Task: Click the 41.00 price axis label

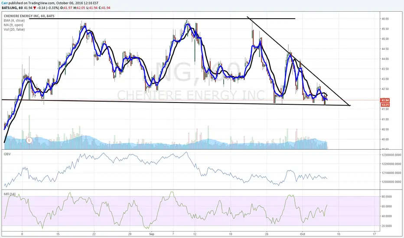Action: [385, 119]
